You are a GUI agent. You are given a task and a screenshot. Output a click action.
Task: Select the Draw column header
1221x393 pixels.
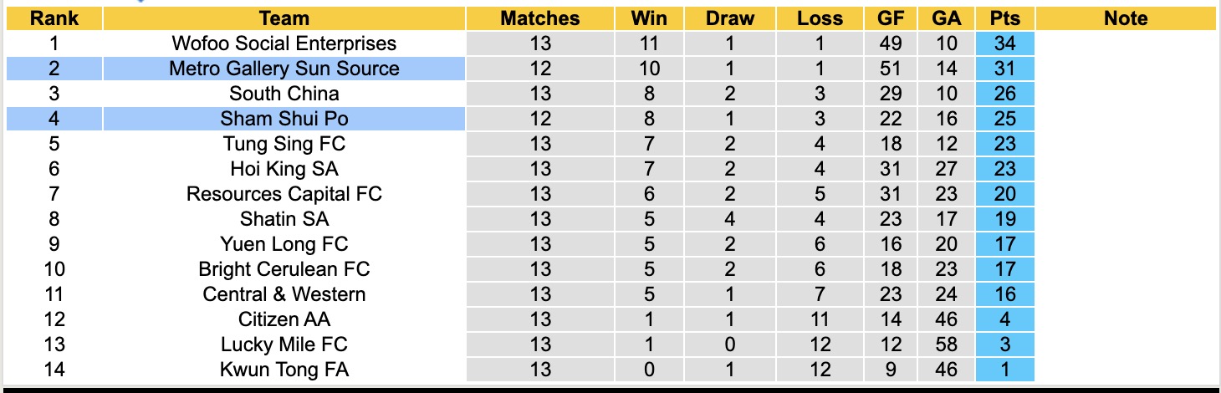[729, 18]
